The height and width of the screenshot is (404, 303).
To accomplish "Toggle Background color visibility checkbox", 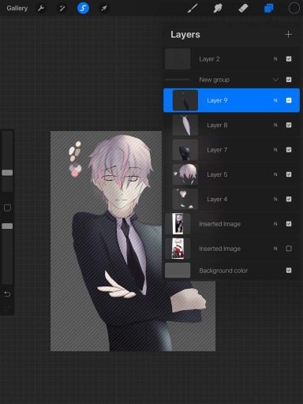I will [289, 271].
